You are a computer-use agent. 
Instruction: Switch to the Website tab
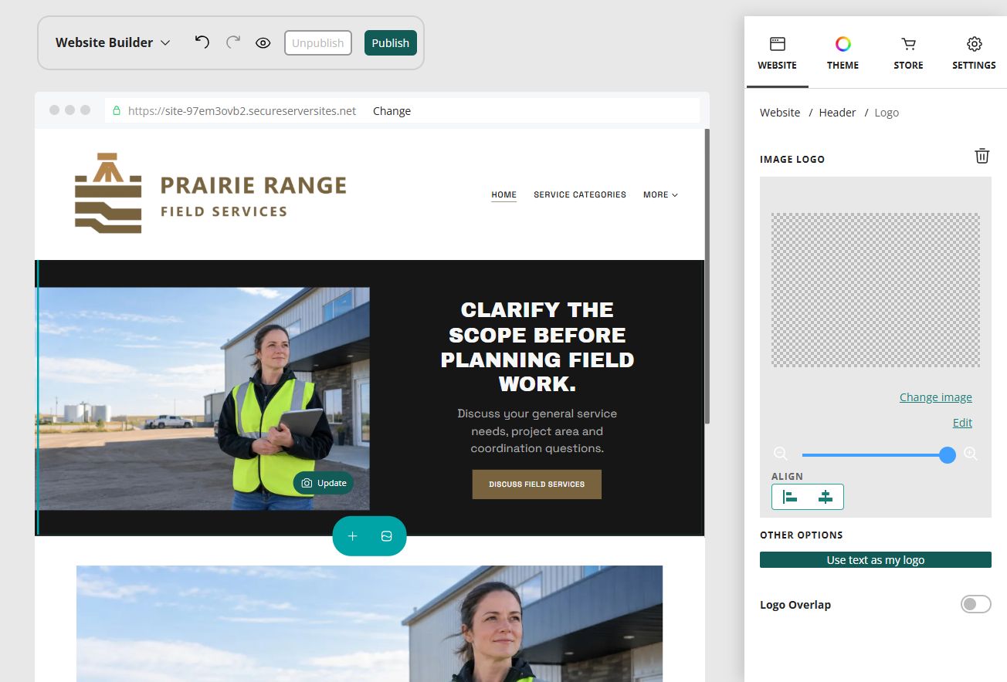(x=777, y=52)
